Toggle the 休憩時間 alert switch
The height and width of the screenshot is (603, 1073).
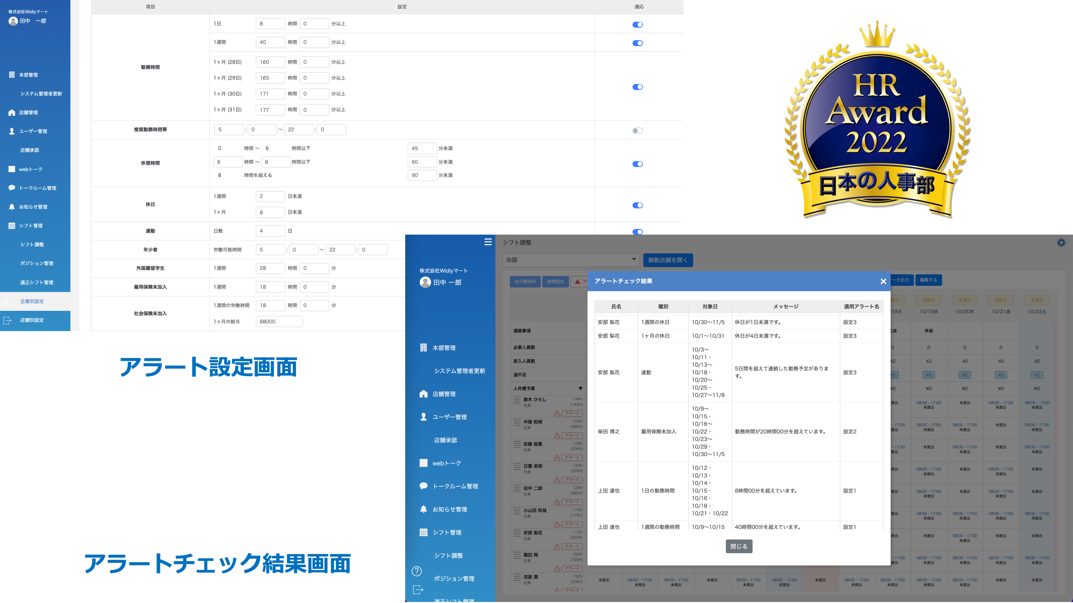637,164
